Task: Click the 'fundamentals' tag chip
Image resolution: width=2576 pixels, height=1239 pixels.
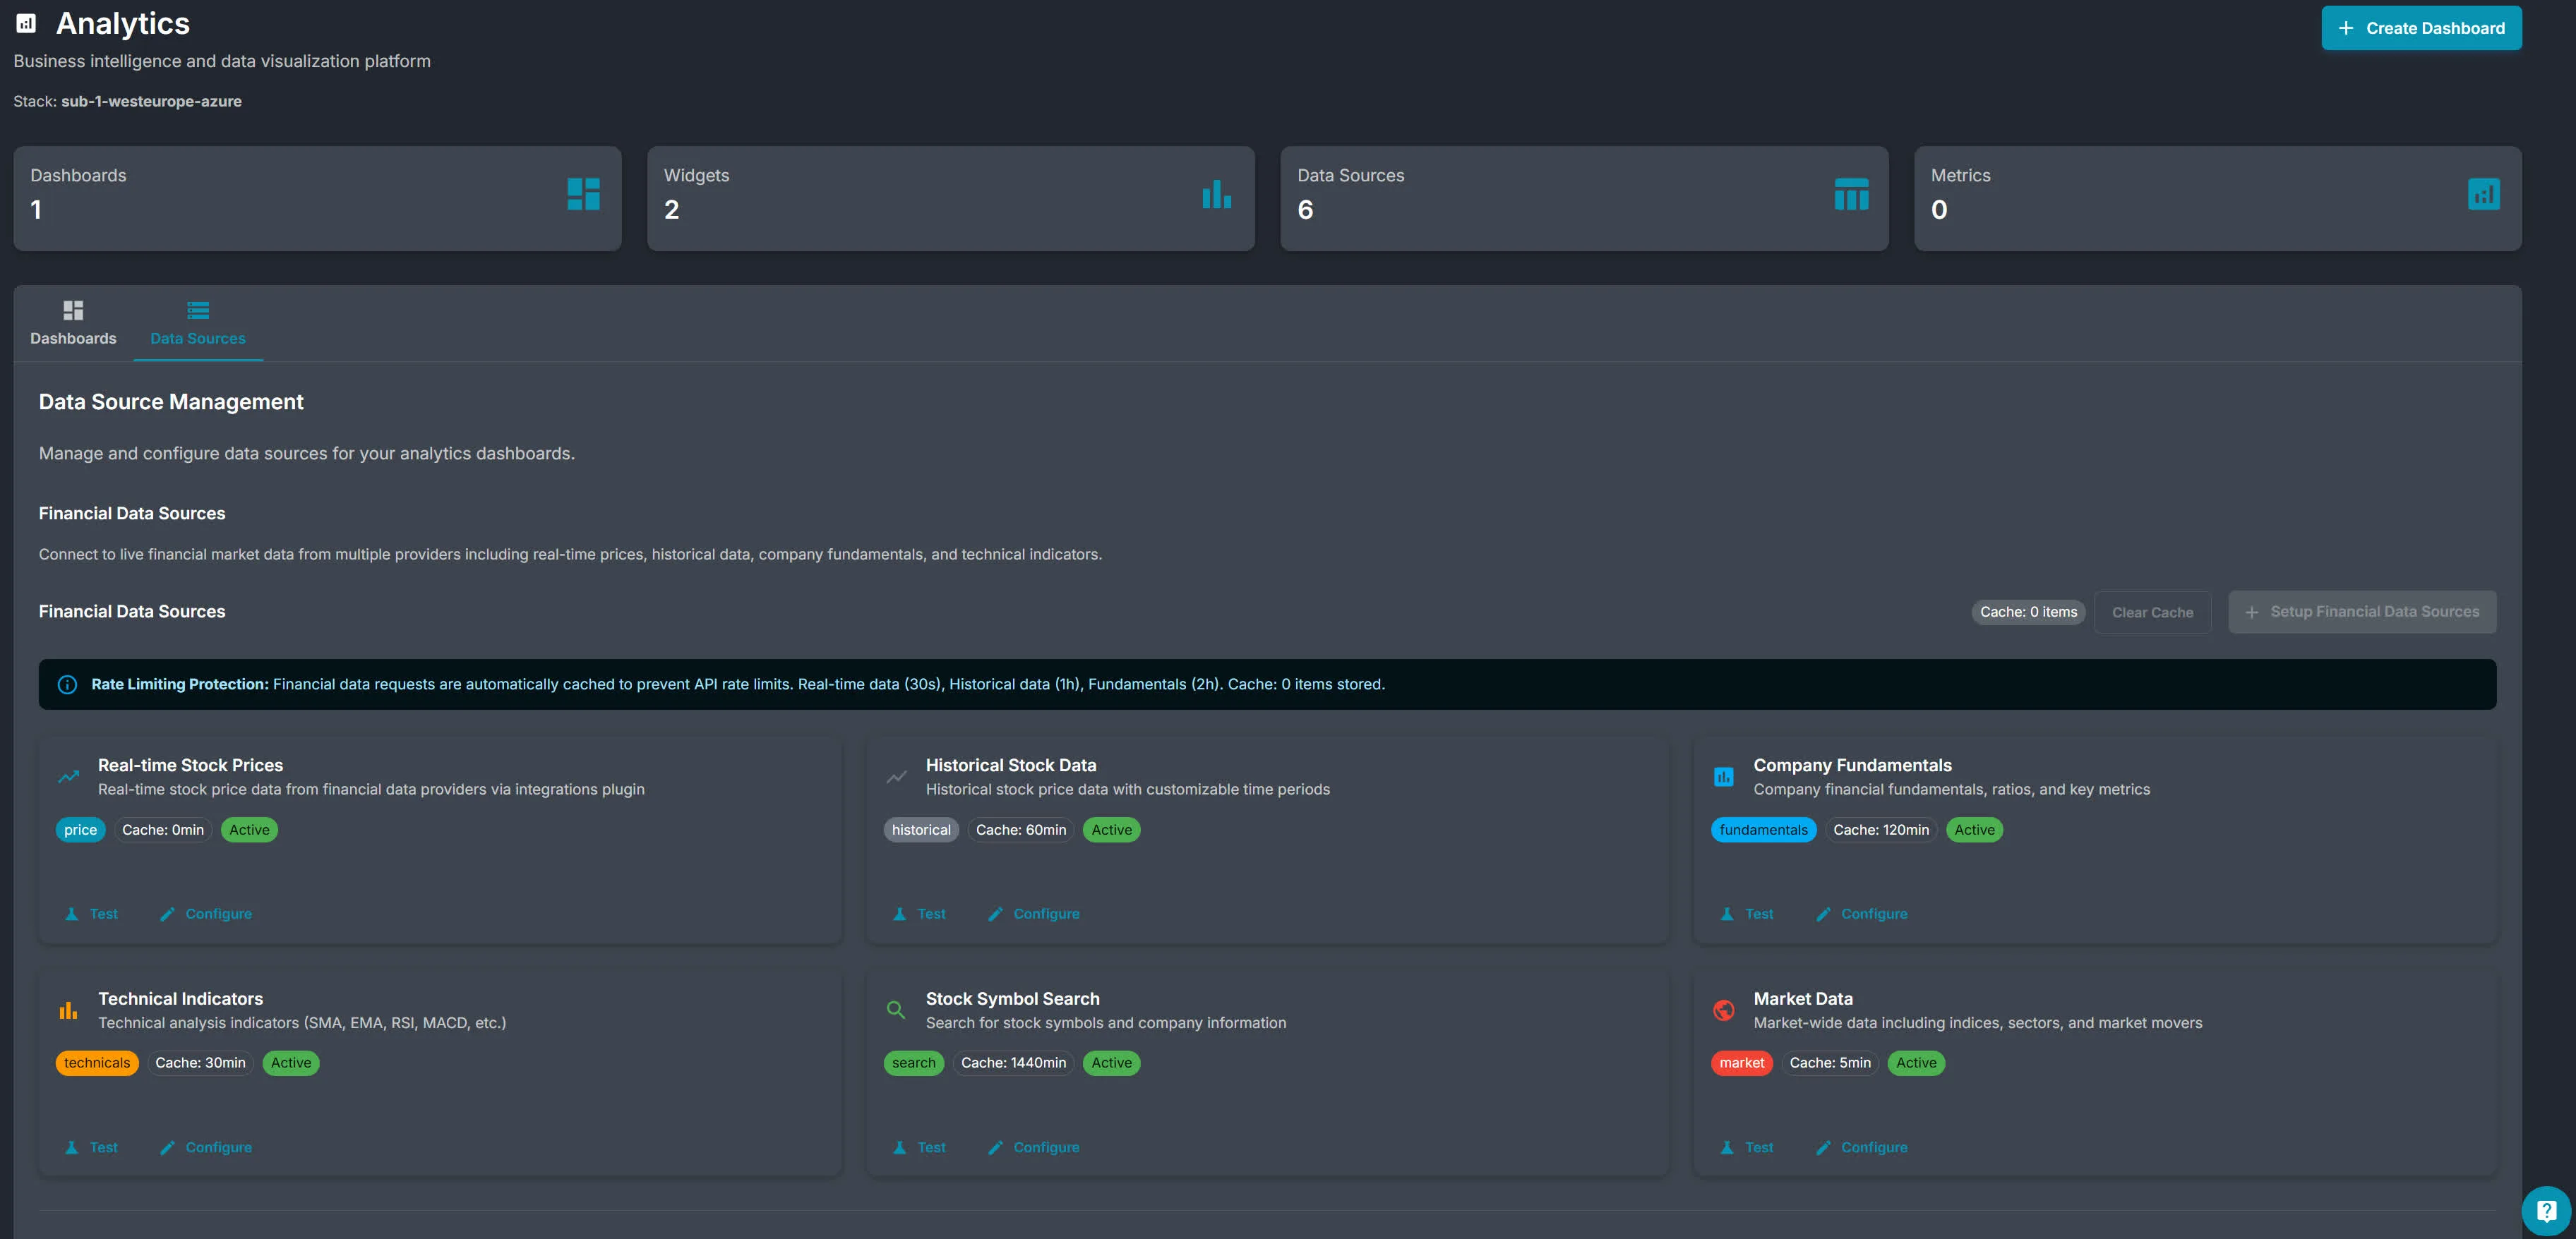Action: pos(1764,830)
